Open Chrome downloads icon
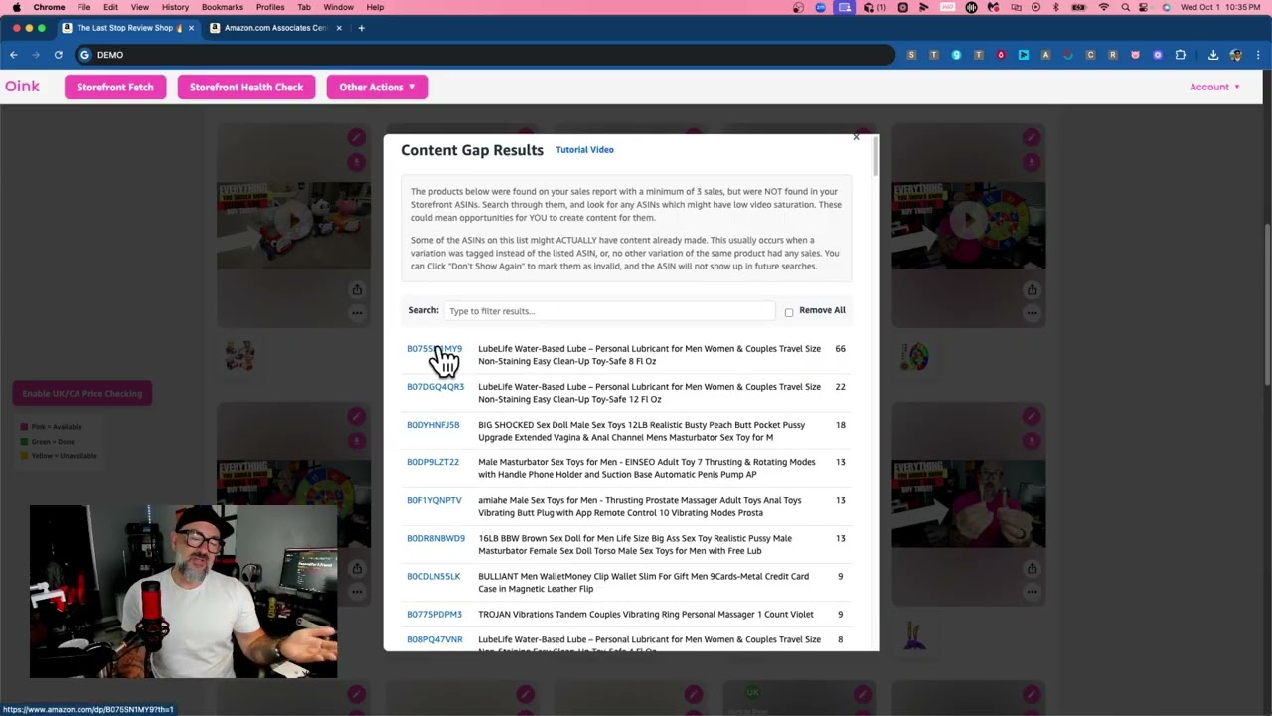 (x=1213, y=55)
